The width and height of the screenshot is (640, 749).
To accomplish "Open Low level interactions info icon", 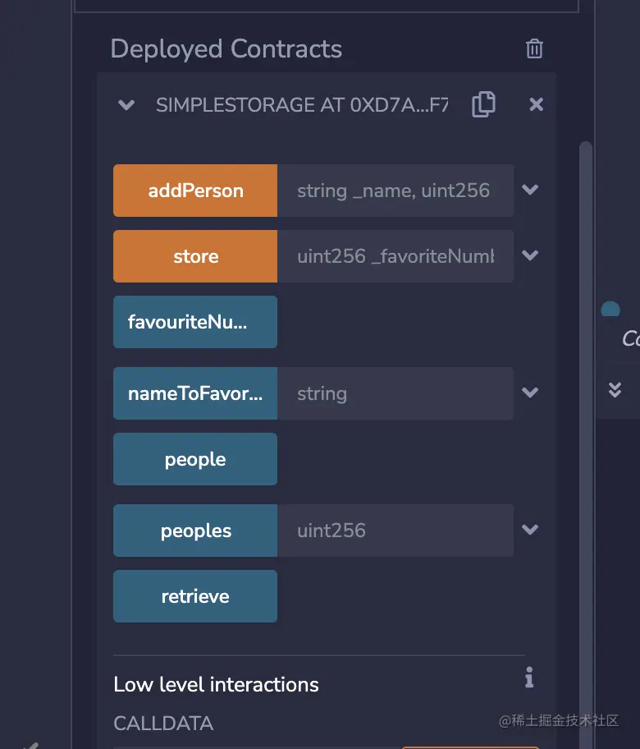I will (x=529, y=678).
